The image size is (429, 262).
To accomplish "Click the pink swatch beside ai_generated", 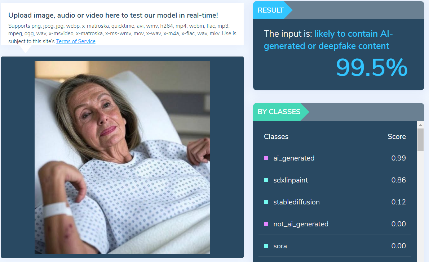I will point(266,158).
